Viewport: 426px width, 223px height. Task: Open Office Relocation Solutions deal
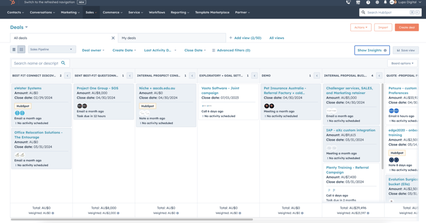tap(38, 135)
